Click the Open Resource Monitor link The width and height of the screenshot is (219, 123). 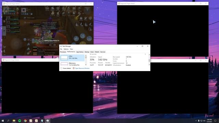tap(82, 68)
